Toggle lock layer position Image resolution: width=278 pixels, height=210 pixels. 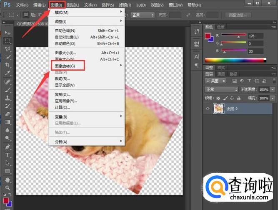tap(232, 98)
